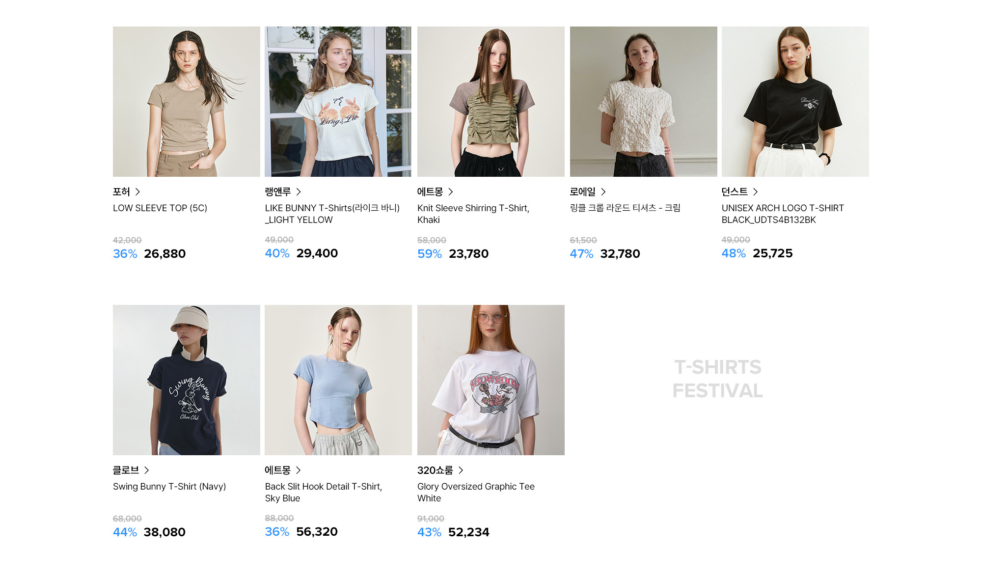Viewport: 982px width, 577px height.
Task: Open the black Unisex Arch Logo tee image
Action: click(x=795, y=102)
